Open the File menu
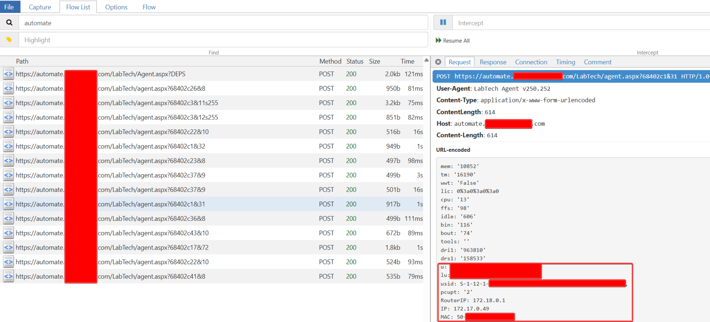This screenshot has width=710, height=322. coord(9,7)
